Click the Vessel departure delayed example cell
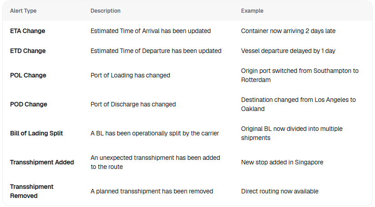 pos(288,51)
